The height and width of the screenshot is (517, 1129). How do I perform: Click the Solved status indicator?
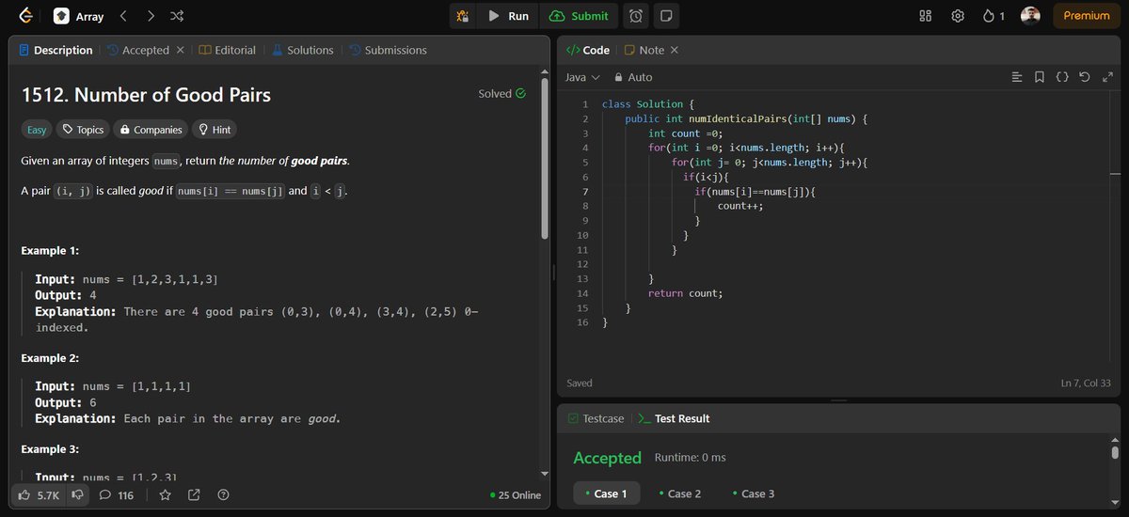tap(502, 94)
